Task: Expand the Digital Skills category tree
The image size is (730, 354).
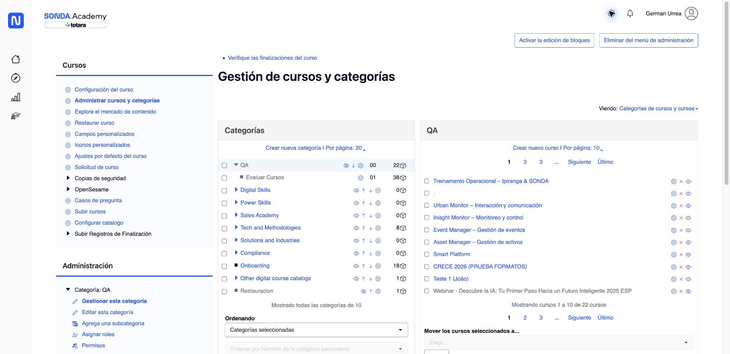Action: click(236, 190)
